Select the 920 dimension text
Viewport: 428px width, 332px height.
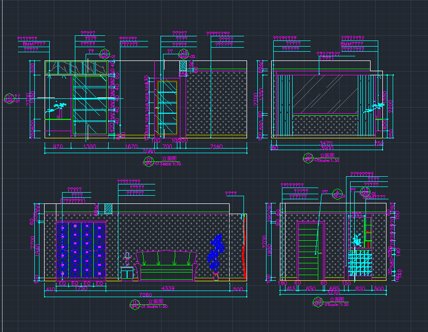[57, 147]
